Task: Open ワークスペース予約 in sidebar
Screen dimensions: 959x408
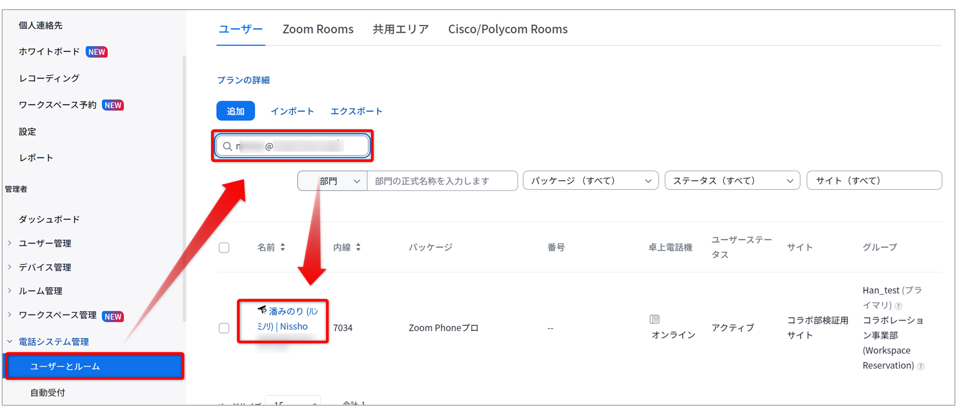Action: click(x=58, y=105)
